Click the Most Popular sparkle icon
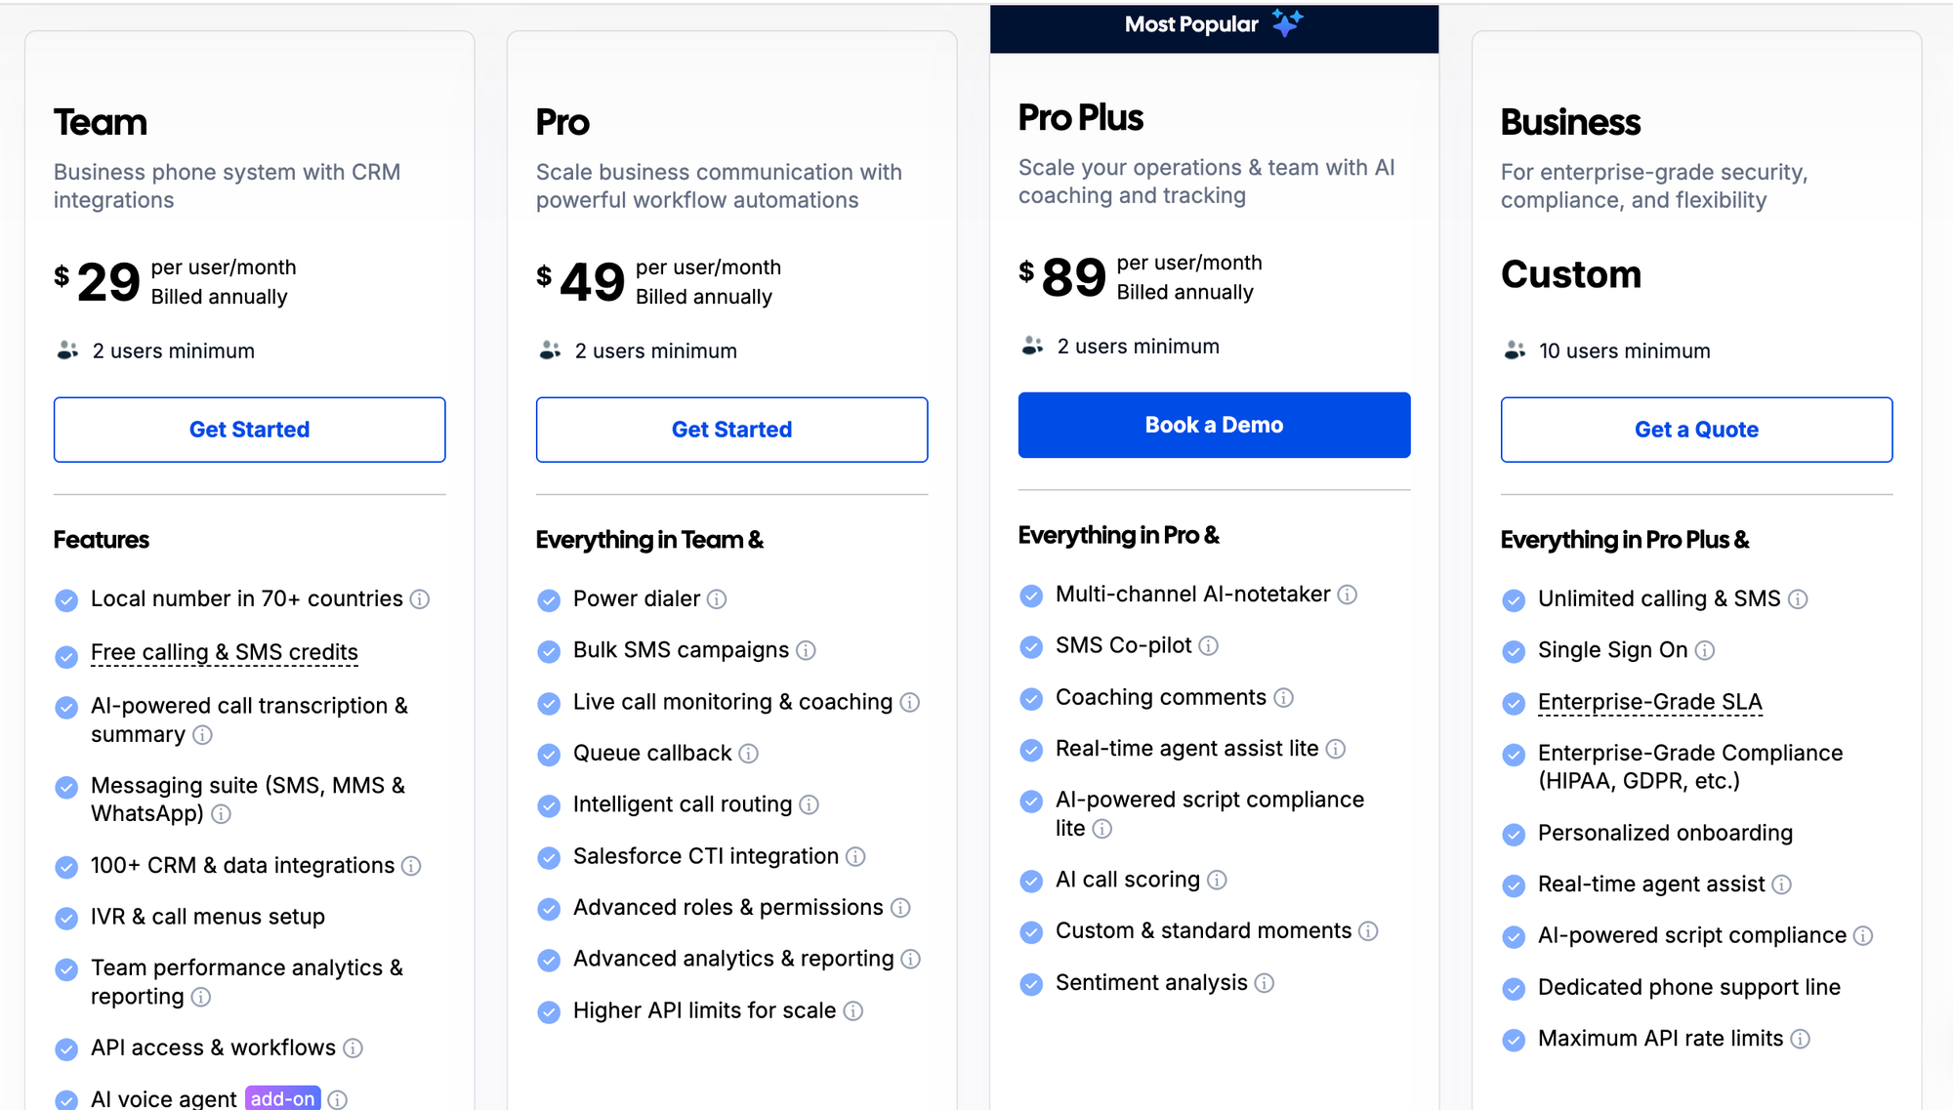This screenshot has width=1953, height=1110. point(1287,23)
